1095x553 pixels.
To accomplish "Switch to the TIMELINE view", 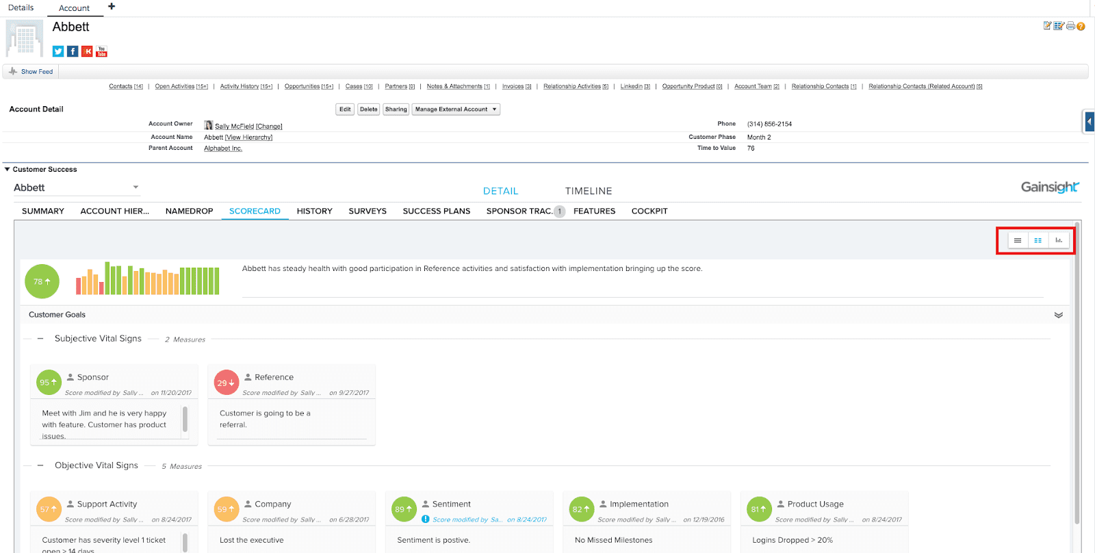I will [x=588, y=191].
